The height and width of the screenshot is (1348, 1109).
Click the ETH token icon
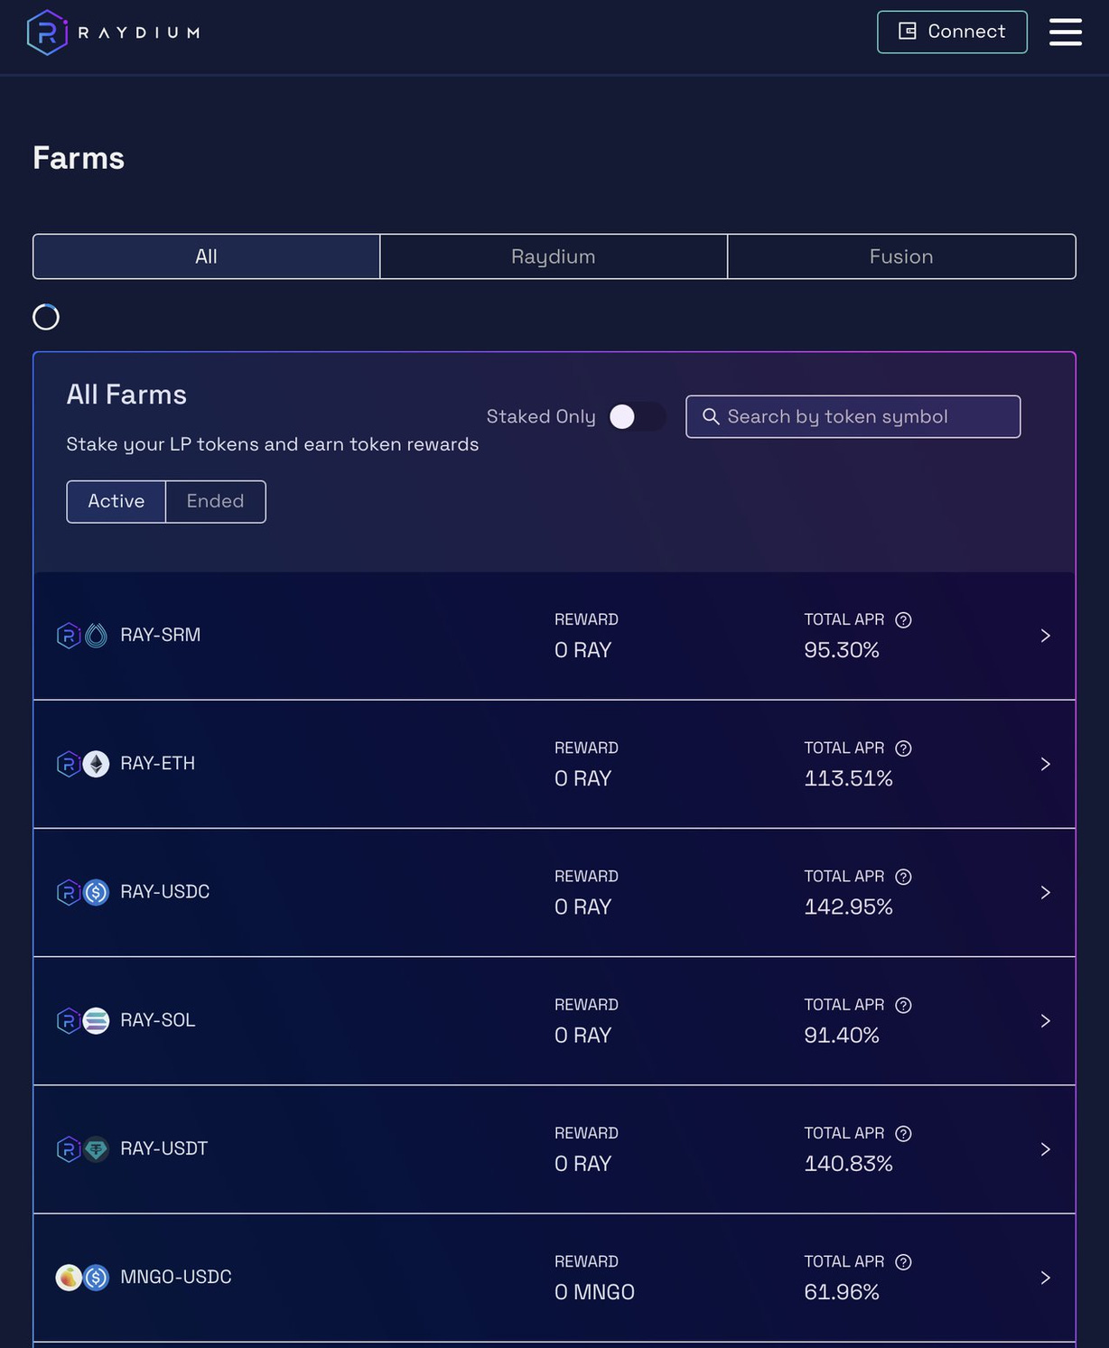[96, 764]
